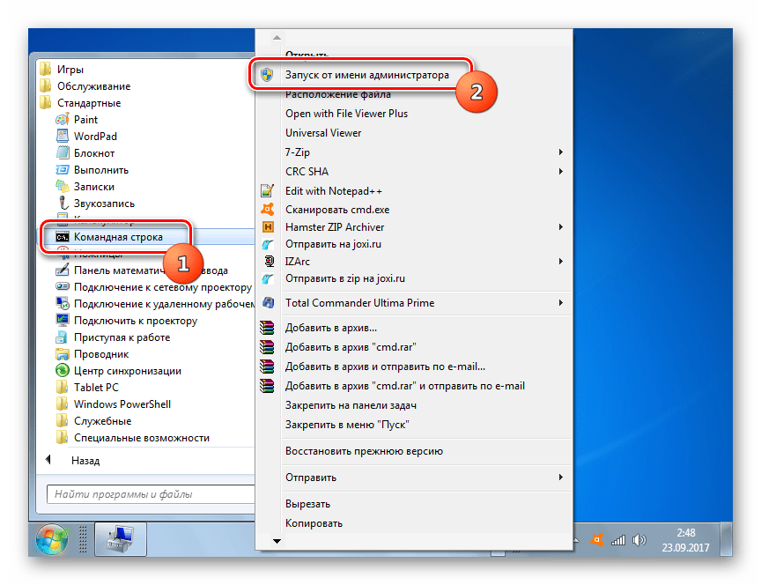Choose Open with File Viewer Plus
The image size is (761, 585).
coord(346,114)
